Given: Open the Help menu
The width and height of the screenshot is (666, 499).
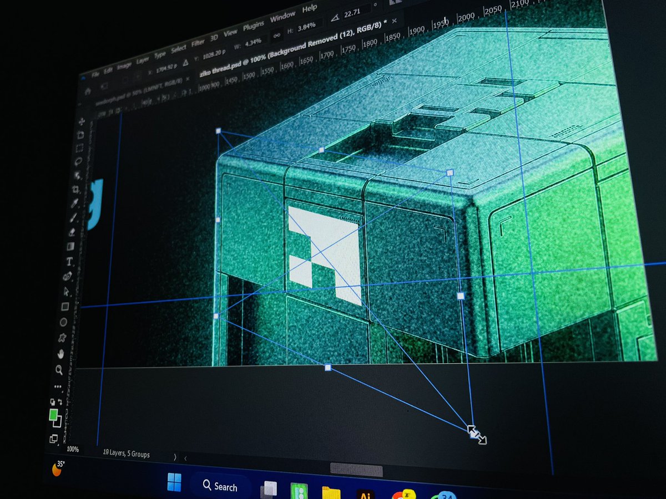Looking at the screenshot, I should tap(309, 8).
